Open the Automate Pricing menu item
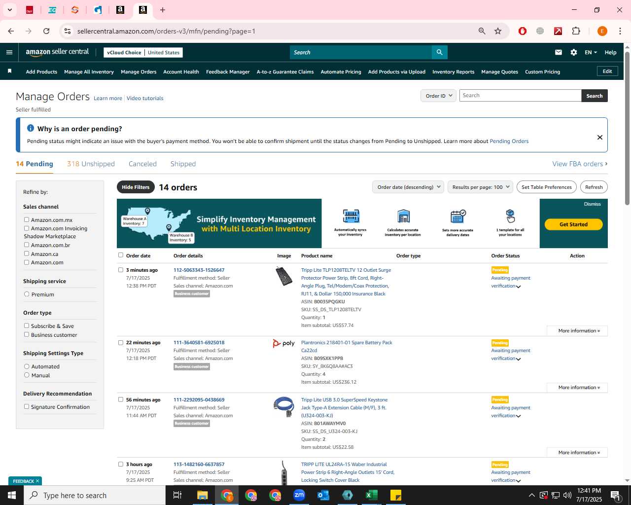The image size is (631, 505). coord(341,72)
